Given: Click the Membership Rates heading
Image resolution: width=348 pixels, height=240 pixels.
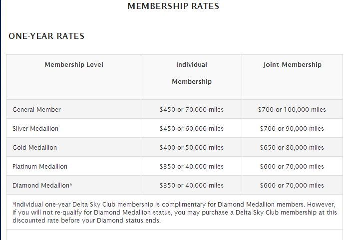Looking at the screenshot, I should point(173,6).
